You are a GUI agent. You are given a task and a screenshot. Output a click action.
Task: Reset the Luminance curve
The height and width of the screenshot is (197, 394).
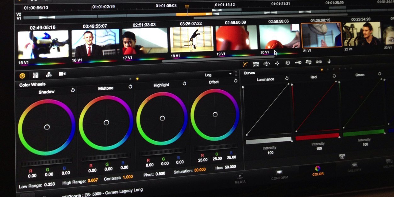tap(287, 78)
